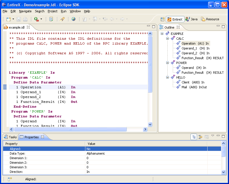Click the Print toolbar icon
Screen dimensions: 229x184
[25, 19]
